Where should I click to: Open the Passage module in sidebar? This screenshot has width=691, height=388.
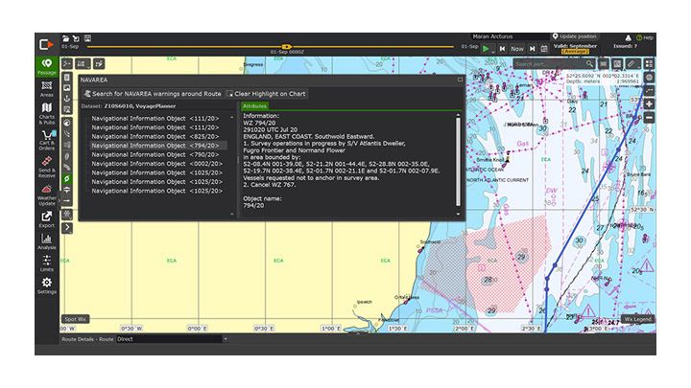coord(46,67)
